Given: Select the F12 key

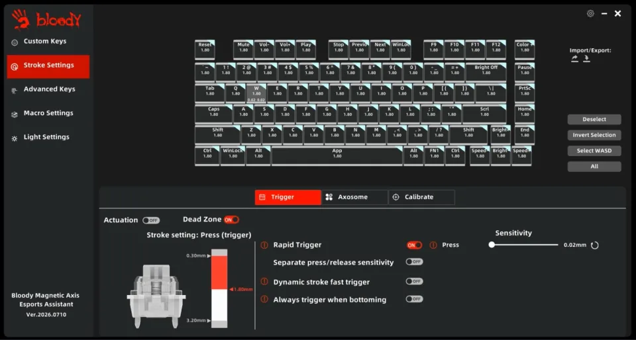Looking at the screenshot, I should click(496, 50).
